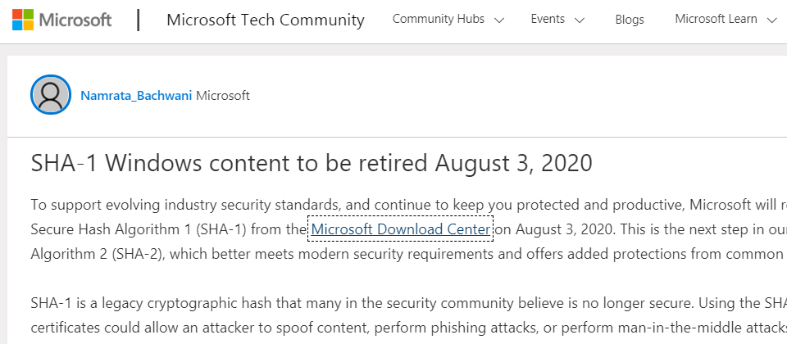Viewport: 787px width, 344px height.
Task: Open the Microsoft Learn menu
Action: 716,19
